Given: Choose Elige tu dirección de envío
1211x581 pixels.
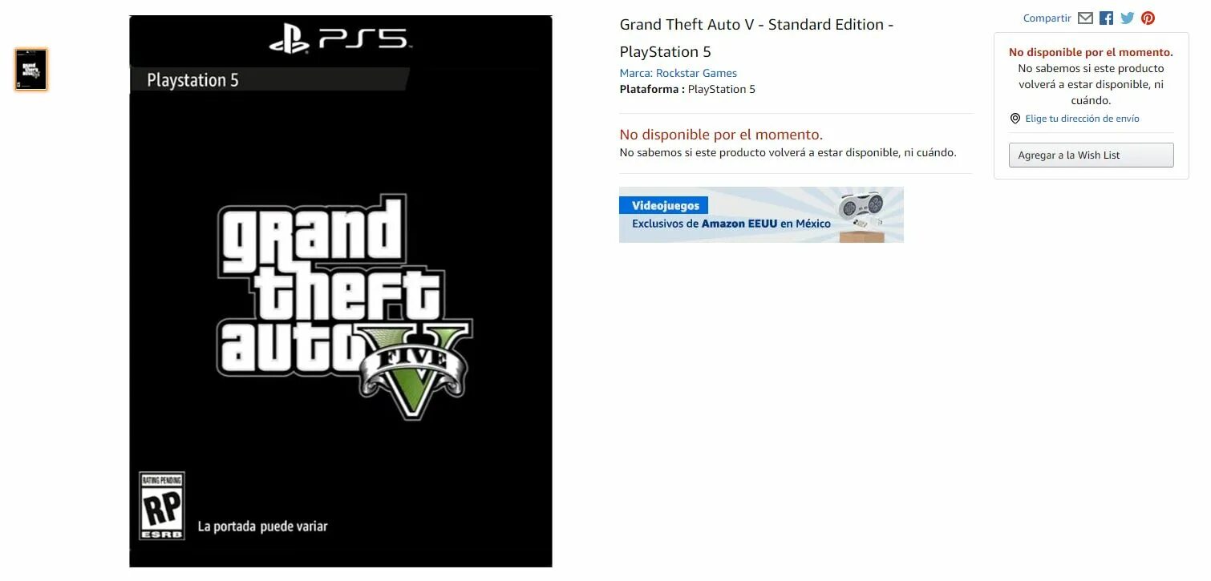Looking at the screenshot, I should point(1082,119).
